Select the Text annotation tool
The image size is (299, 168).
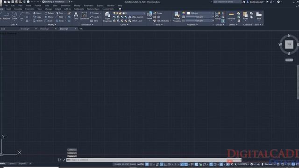(x=76, y=15)
